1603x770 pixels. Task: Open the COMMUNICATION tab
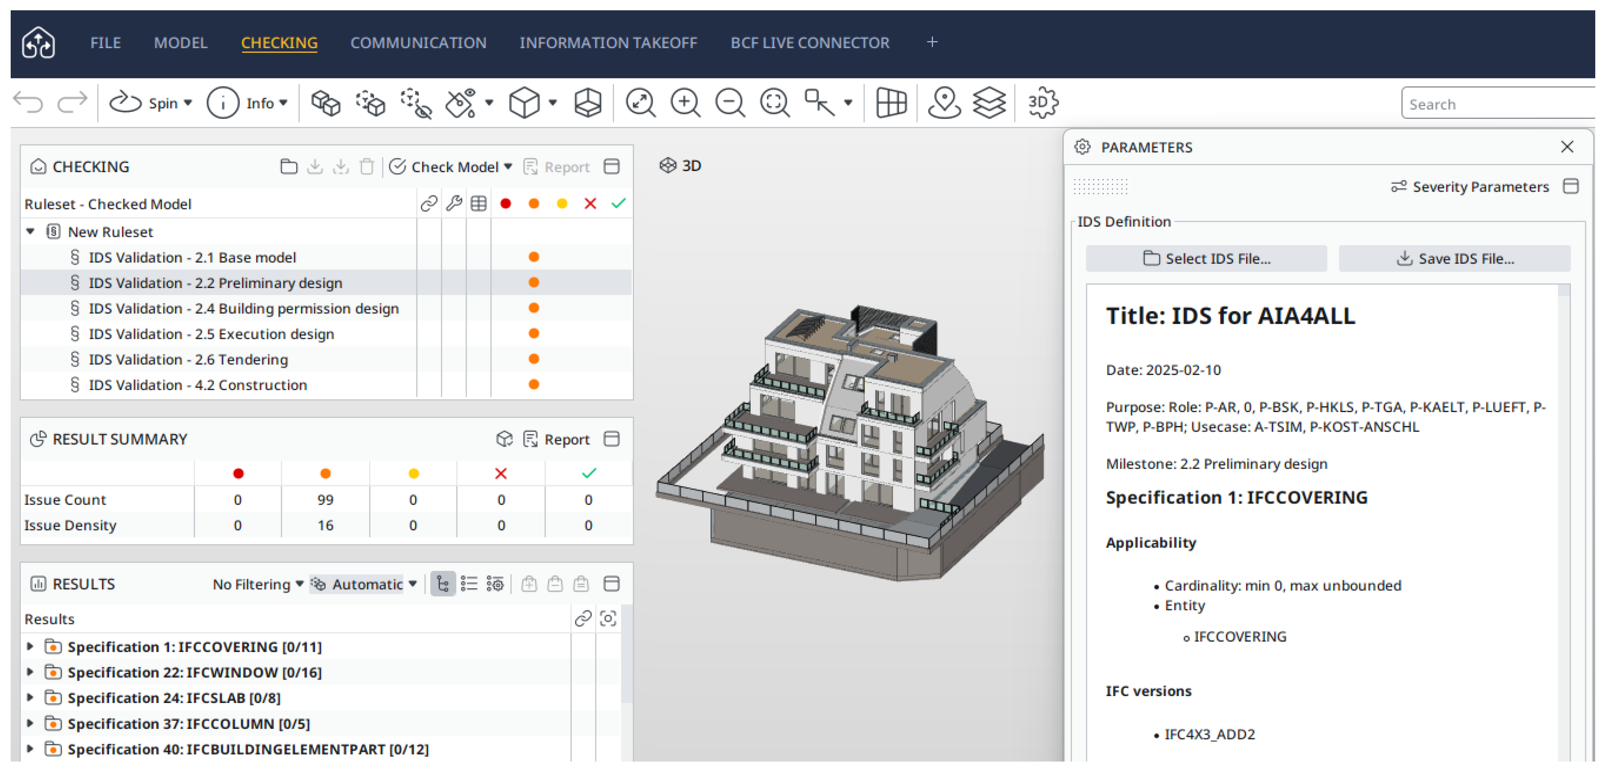click(418, 43)
